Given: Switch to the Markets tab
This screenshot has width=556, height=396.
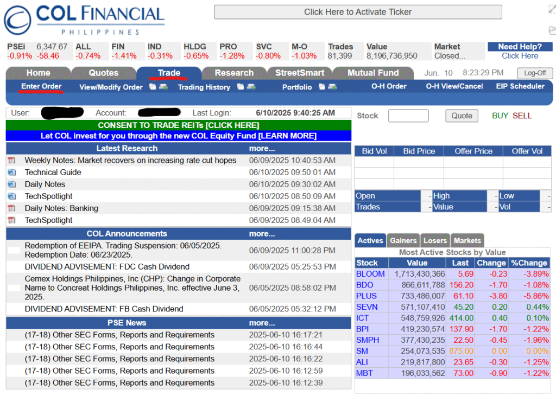Looking at the screenshot, I should (x=467, y=240).
